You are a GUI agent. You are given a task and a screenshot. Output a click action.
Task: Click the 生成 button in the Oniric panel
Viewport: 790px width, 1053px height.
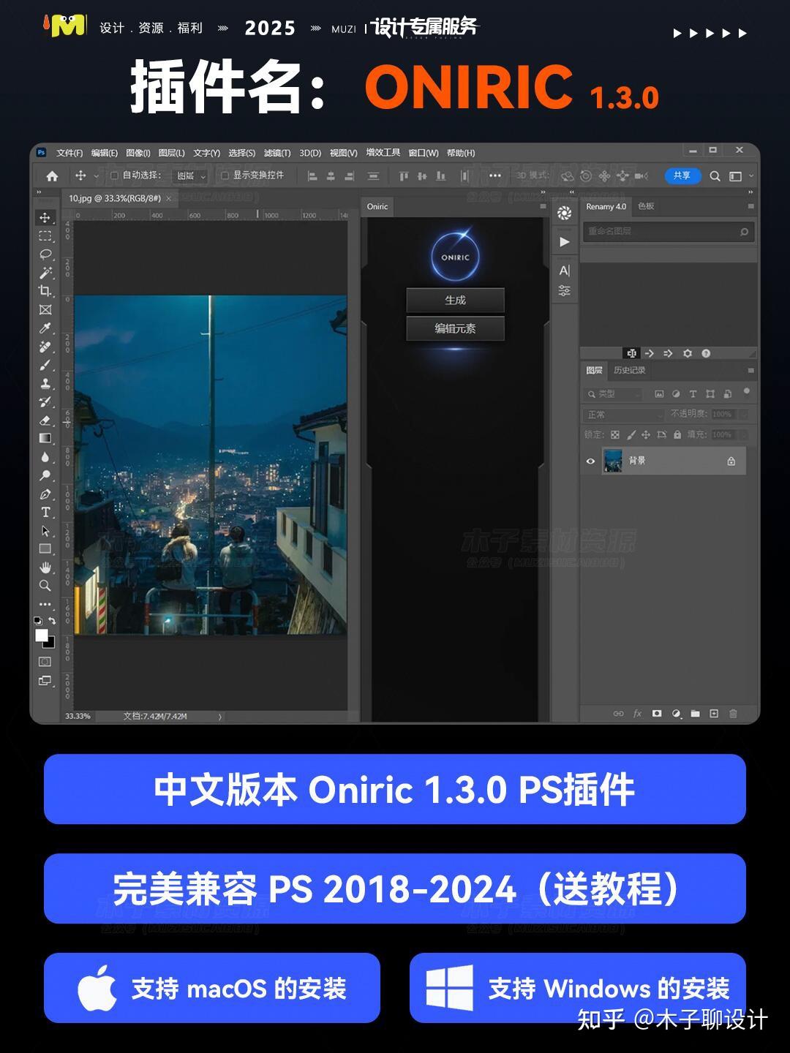455,301
